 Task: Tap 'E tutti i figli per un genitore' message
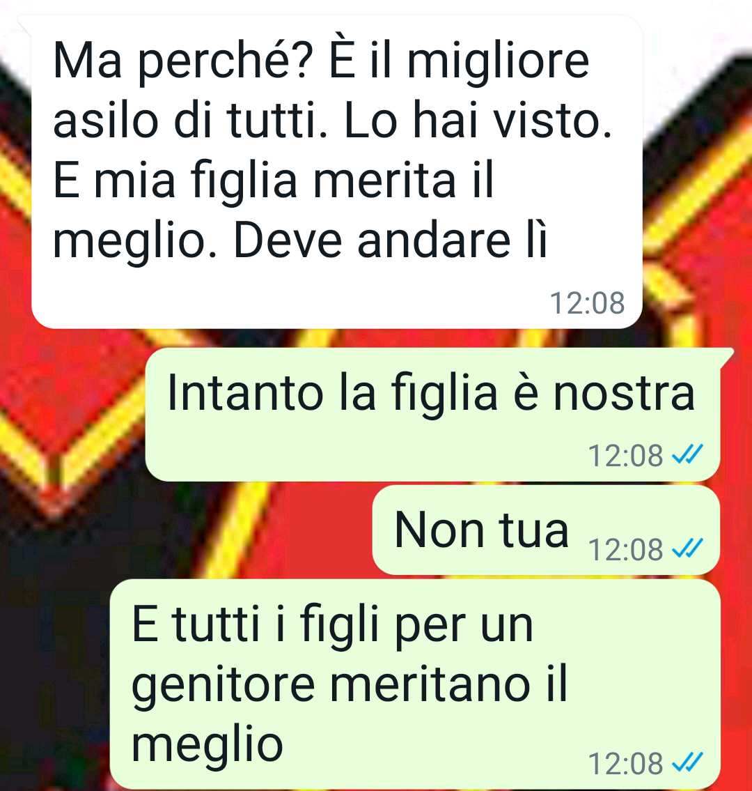[x=415, y=684]
